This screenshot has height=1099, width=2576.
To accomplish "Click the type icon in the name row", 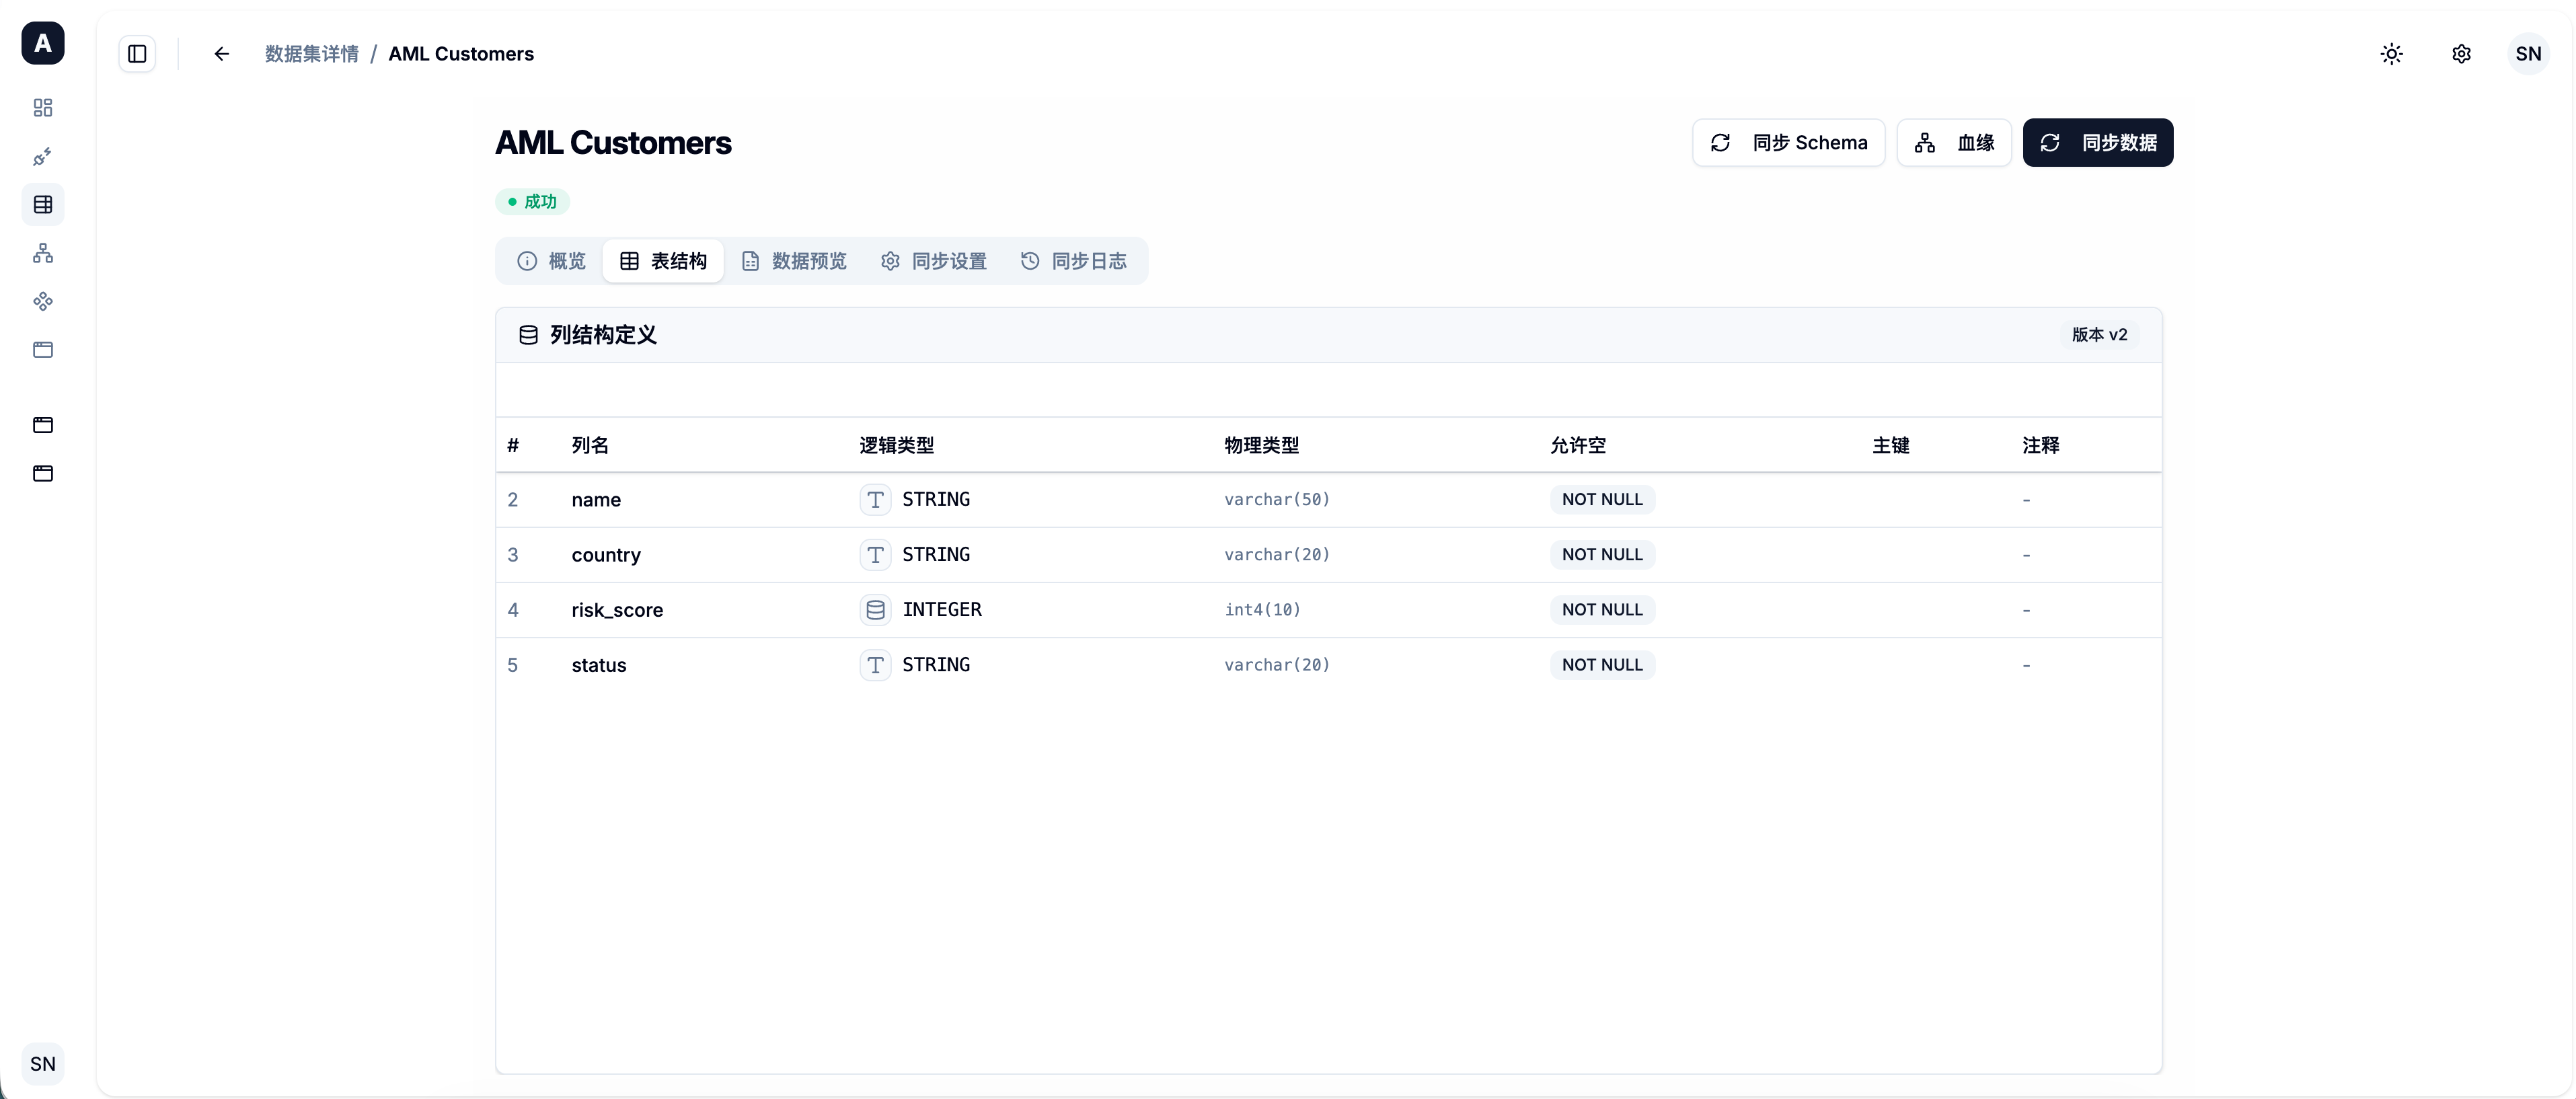I will 875,499.
